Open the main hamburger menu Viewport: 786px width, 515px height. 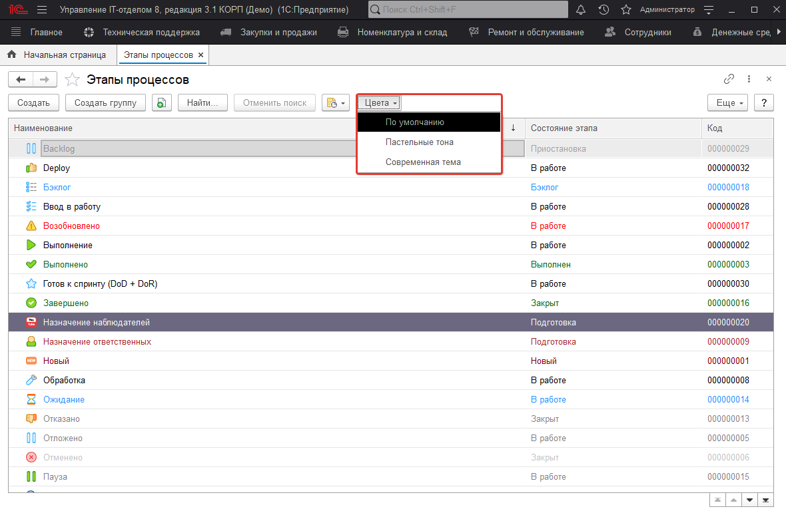[42, 10]
